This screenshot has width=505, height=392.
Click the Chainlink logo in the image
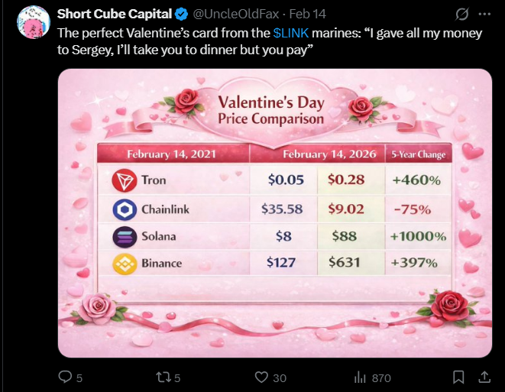click(125, 209)
